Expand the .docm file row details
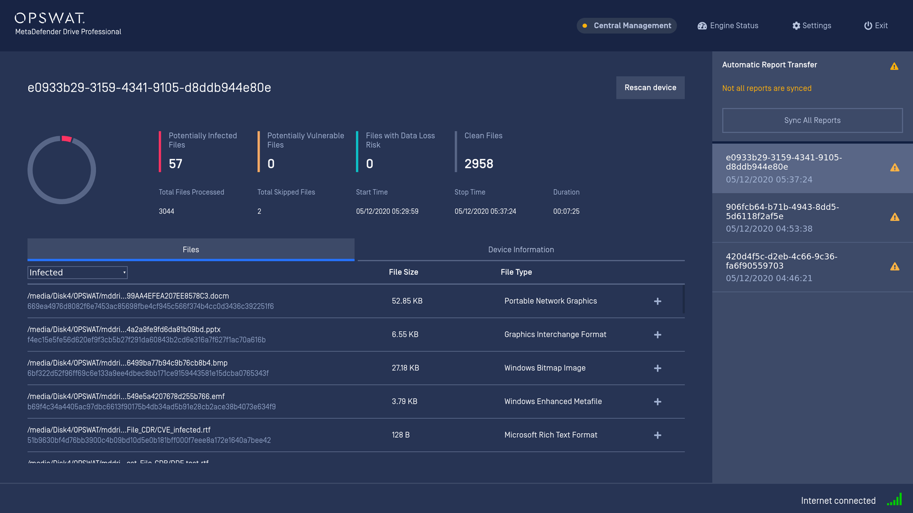Screen dimensions: 913x513 click(x=657, y=301)
